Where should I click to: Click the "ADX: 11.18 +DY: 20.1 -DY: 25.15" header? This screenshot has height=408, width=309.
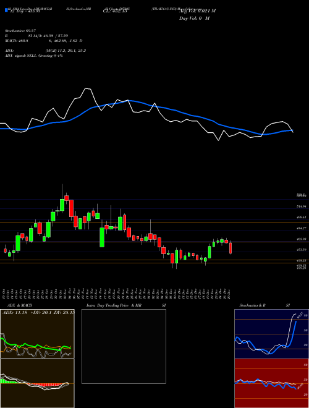point(38,312)
